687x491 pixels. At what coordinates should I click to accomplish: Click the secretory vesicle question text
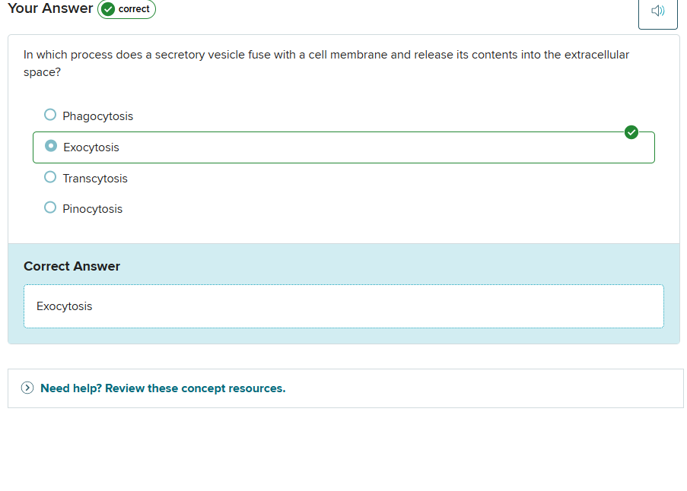pyautogui.click(x=326, y=55)
